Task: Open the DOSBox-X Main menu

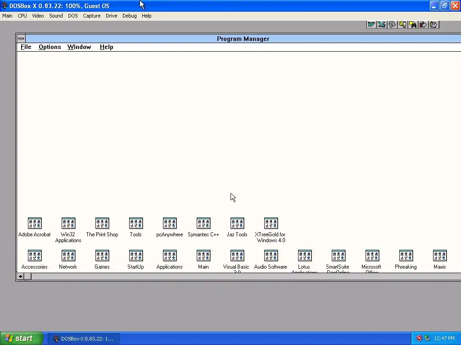Action: click(7, 16)
